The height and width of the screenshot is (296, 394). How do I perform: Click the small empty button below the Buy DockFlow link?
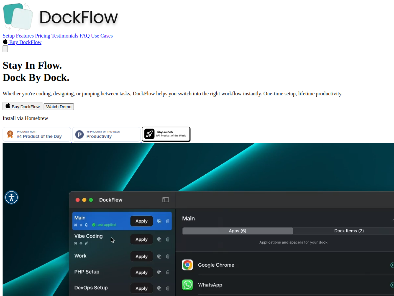tap(5, 49)
